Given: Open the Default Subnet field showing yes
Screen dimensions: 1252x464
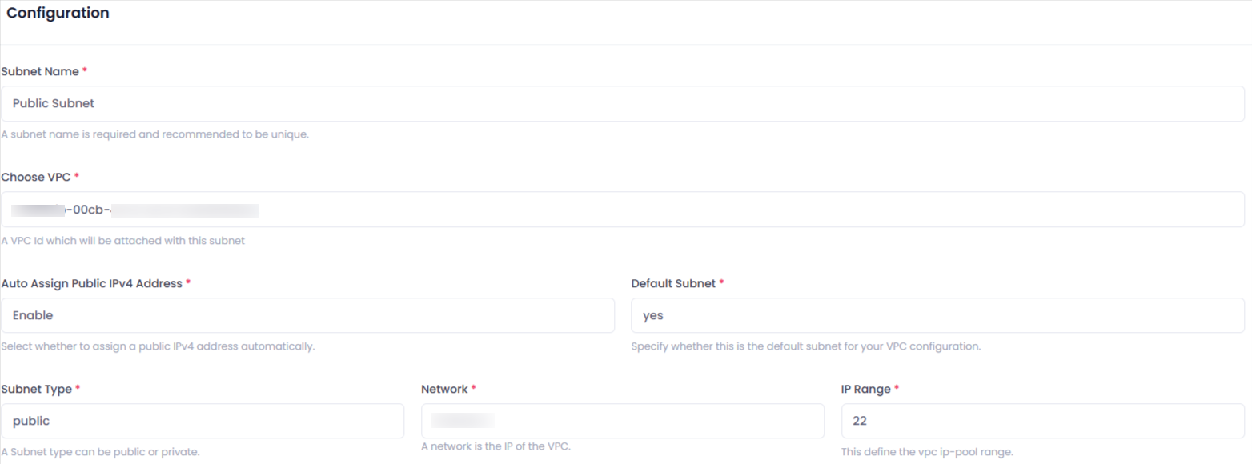Looking at the screenshot, I should pos(937,315).
